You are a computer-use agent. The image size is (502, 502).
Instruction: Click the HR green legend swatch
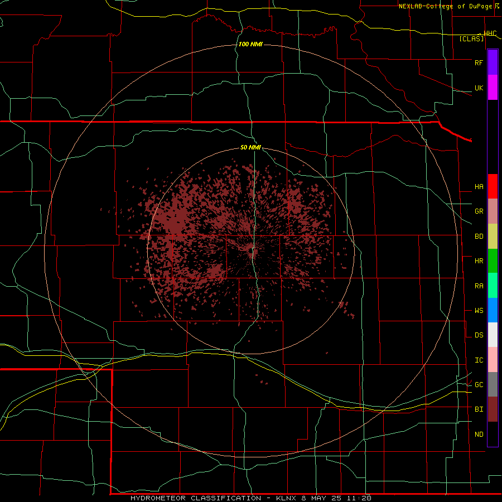click(493, 261)
